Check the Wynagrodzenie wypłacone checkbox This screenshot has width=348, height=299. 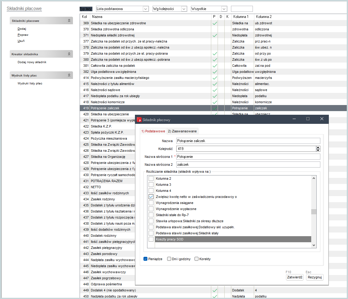(x=151, y=209)
